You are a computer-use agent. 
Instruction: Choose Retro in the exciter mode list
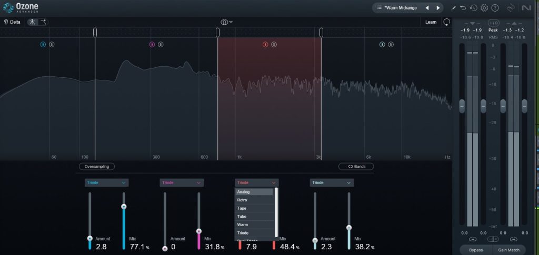pos(254,200)
